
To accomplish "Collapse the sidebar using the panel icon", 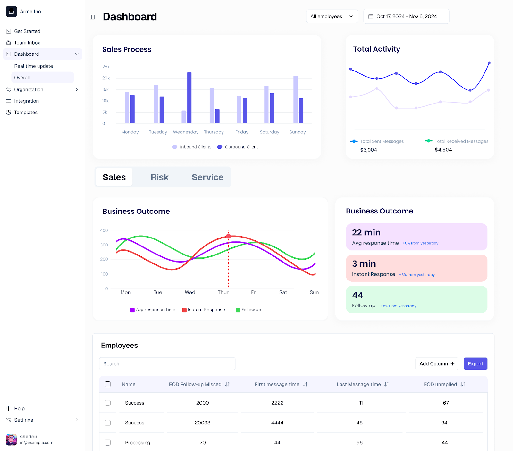I will point(92,17).
